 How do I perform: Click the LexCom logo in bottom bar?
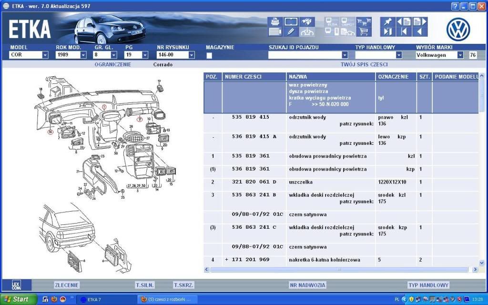click(x=16, y=285)
